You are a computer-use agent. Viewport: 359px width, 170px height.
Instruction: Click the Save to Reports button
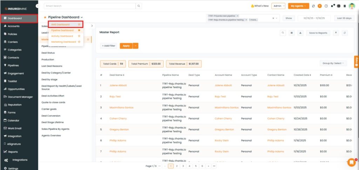tap(318, 33)
